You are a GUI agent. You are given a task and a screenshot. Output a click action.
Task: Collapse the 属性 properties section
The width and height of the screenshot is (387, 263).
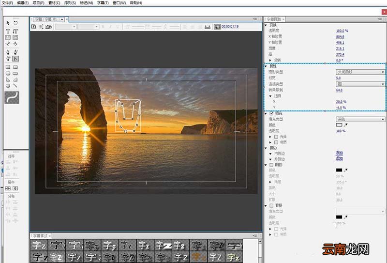[x=266, y=66]
